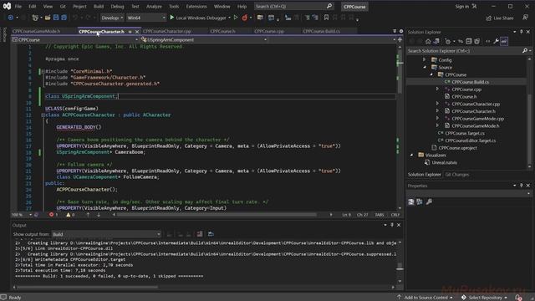Screen dimensions: 535x301
Task: Click the warning count indicator in editor bar
Action: 70,215
